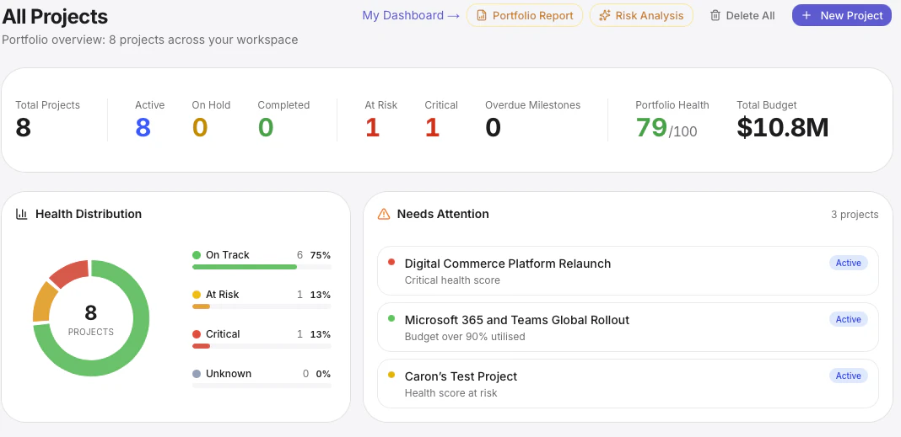
Task: Click 'Critical health score' subtitle
Action: click(x=452, y=280)
